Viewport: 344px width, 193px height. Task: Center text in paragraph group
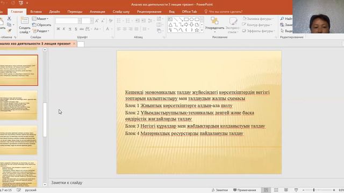[x=125, y=29]
